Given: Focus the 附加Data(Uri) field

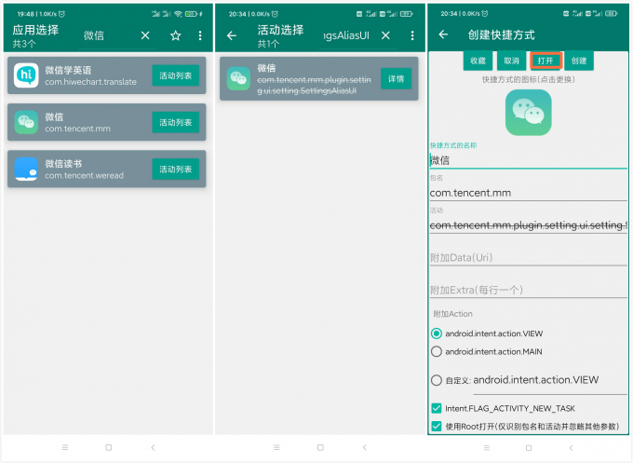Looking at the screenshot, I should [528, 257].
